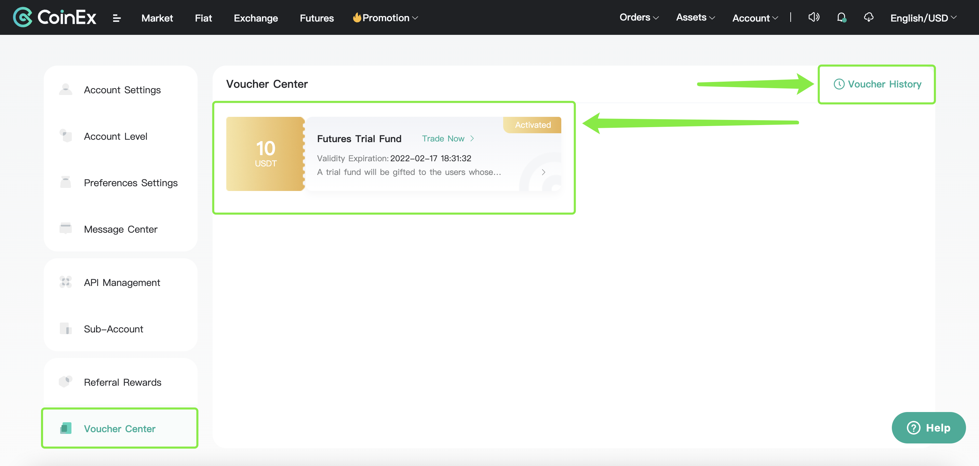Click the Voucher History link

pyautogui.click(x=877, y=84)
